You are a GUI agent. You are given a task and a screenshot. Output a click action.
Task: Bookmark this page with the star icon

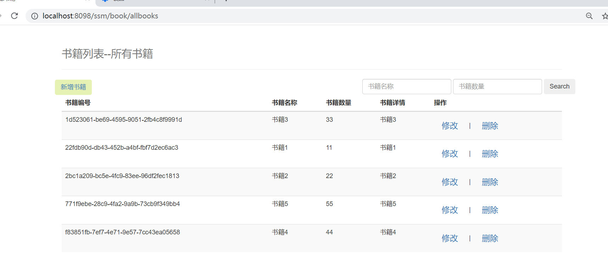(605, 16)
